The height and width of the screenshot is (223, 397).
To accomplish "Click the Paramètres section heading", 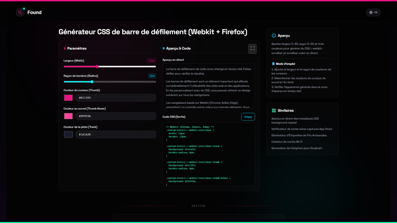I will click(77, 48).
